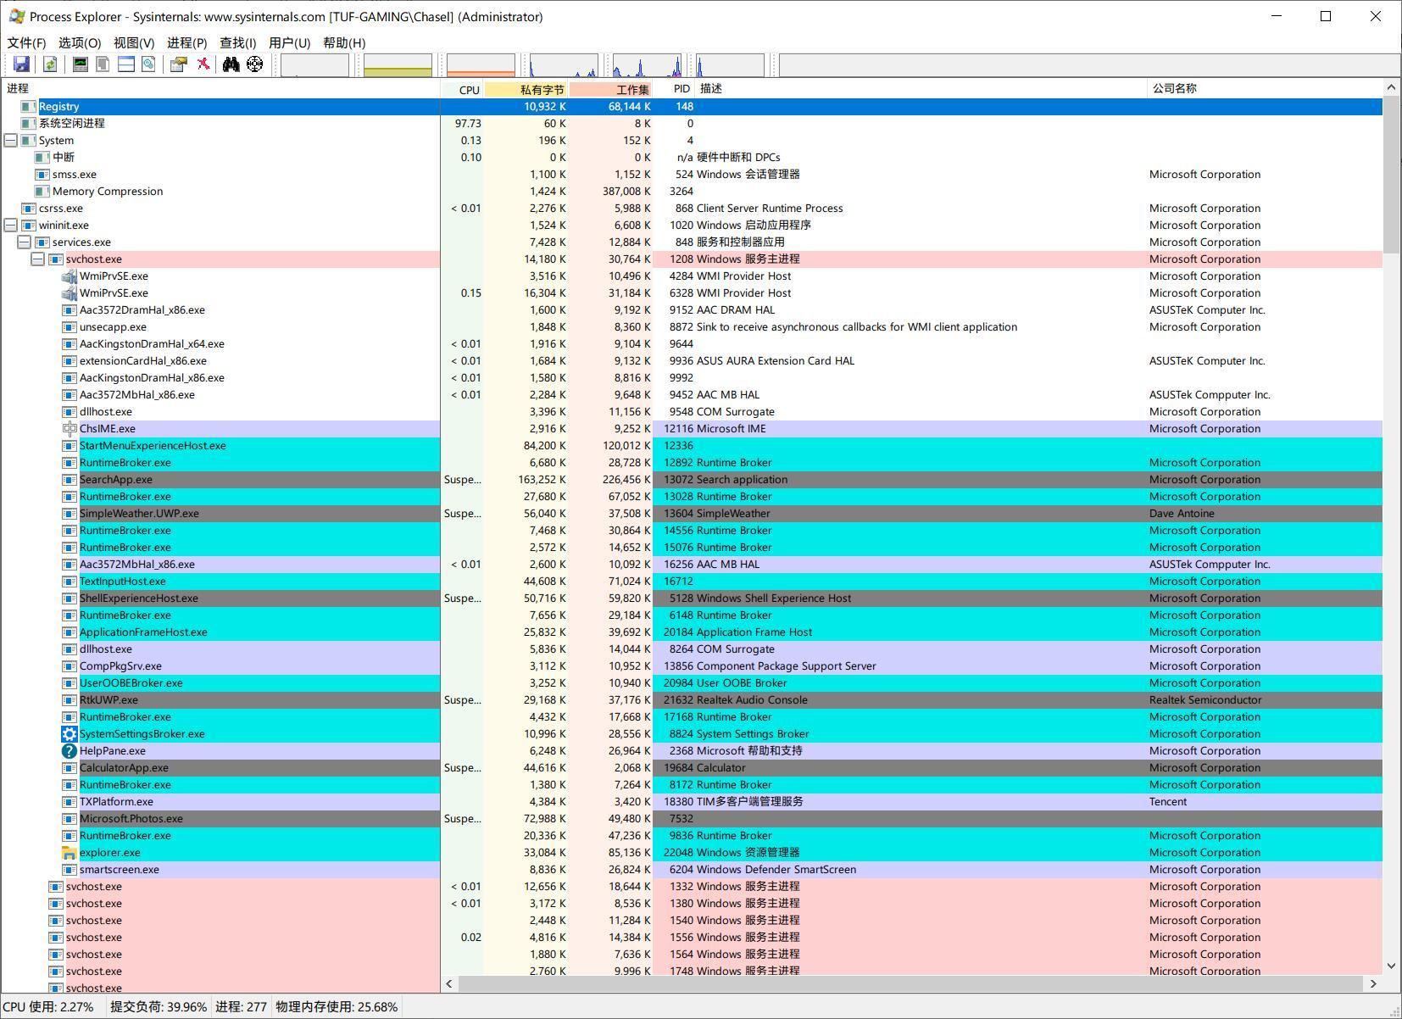1402x1019 pixels.
Task: Select the ApplicationFrameHost.exe process
Action: click(x=143, y=632)
